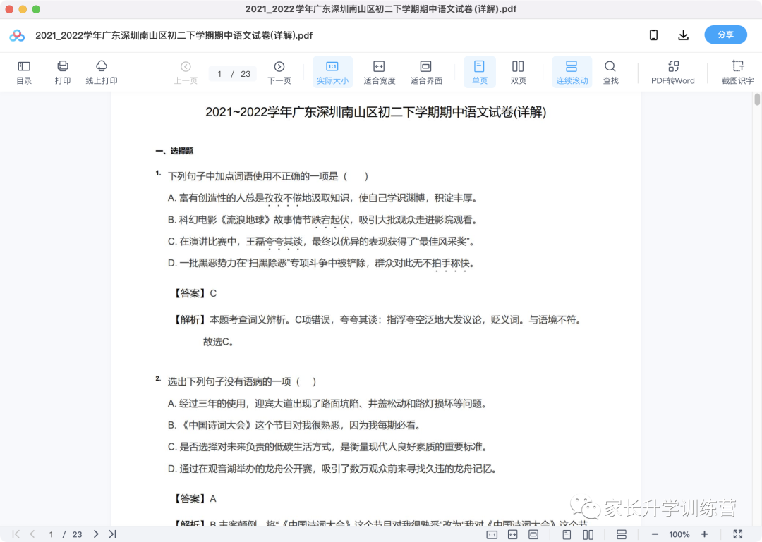This screenshot has width=762, height=542.
Task: Open 线上打印 online print
Action: [x=102, y=72]
